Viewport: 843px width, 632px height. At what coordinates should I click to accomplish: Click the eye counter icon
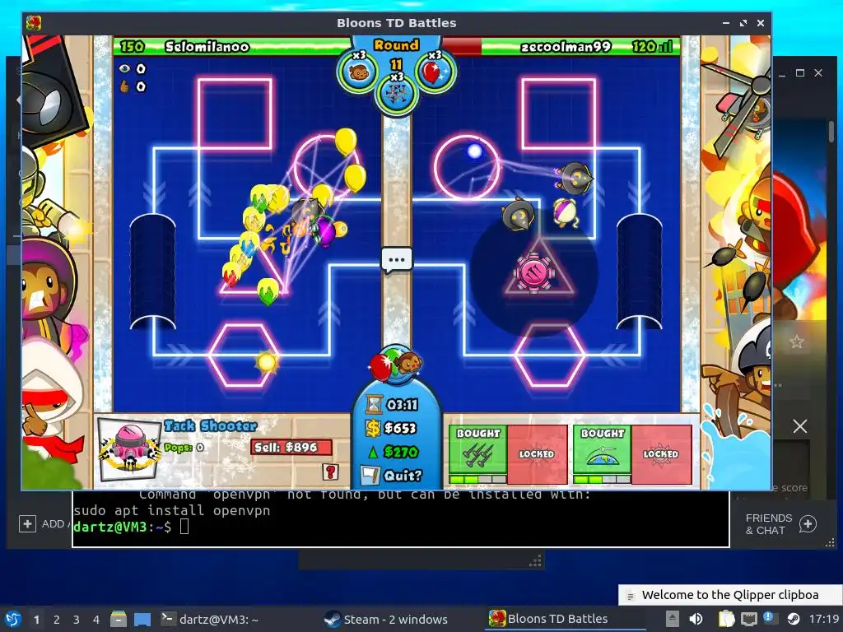tap(125, 68)
